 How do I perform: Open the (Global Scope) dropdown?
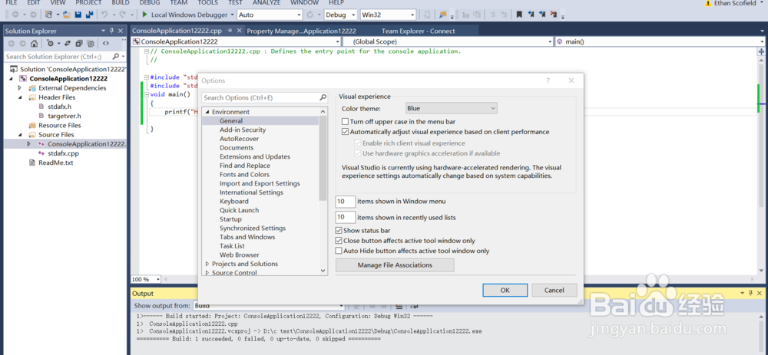click(449, 41)
